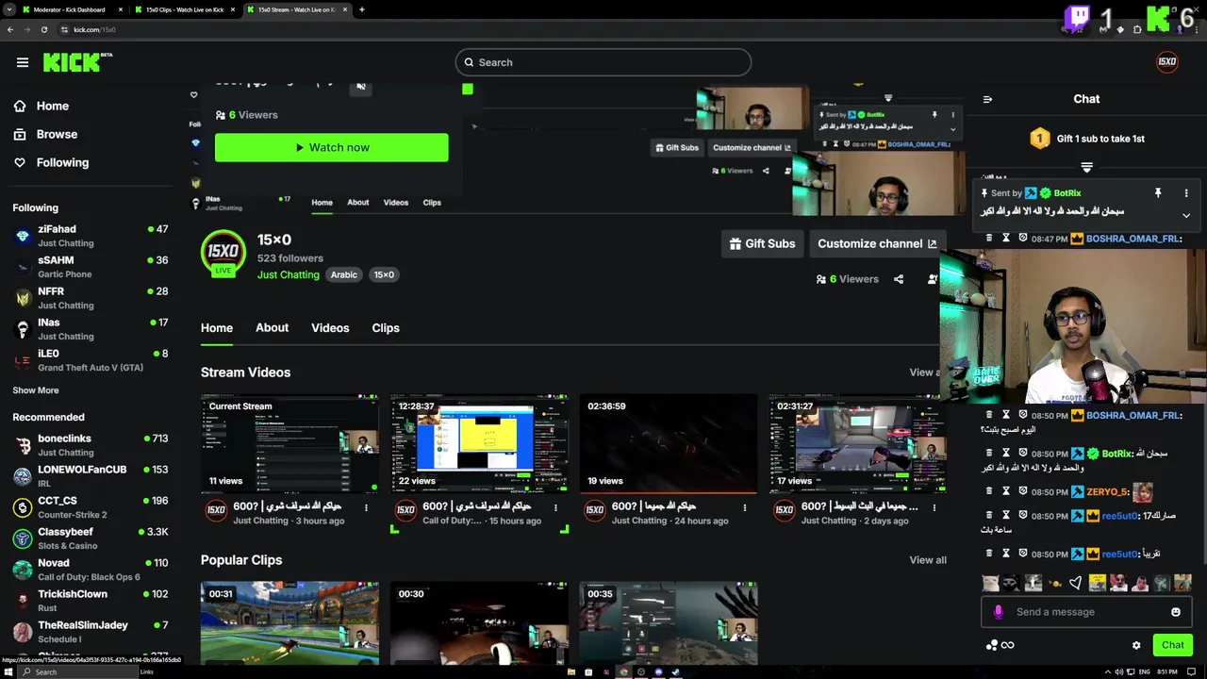Focus the Send a message field
This screenshot has height=679, width=1207.
[1084, 612]
